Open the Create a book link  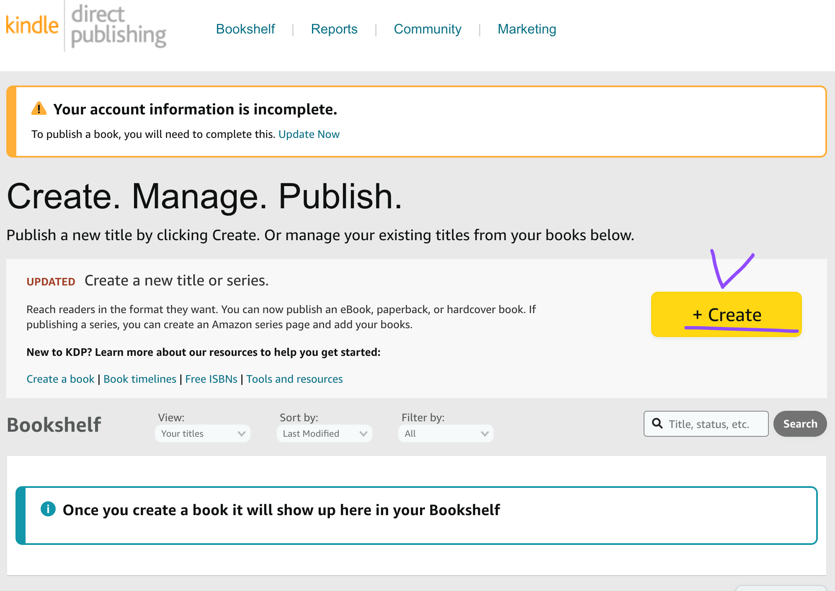(x=60, y=379)
